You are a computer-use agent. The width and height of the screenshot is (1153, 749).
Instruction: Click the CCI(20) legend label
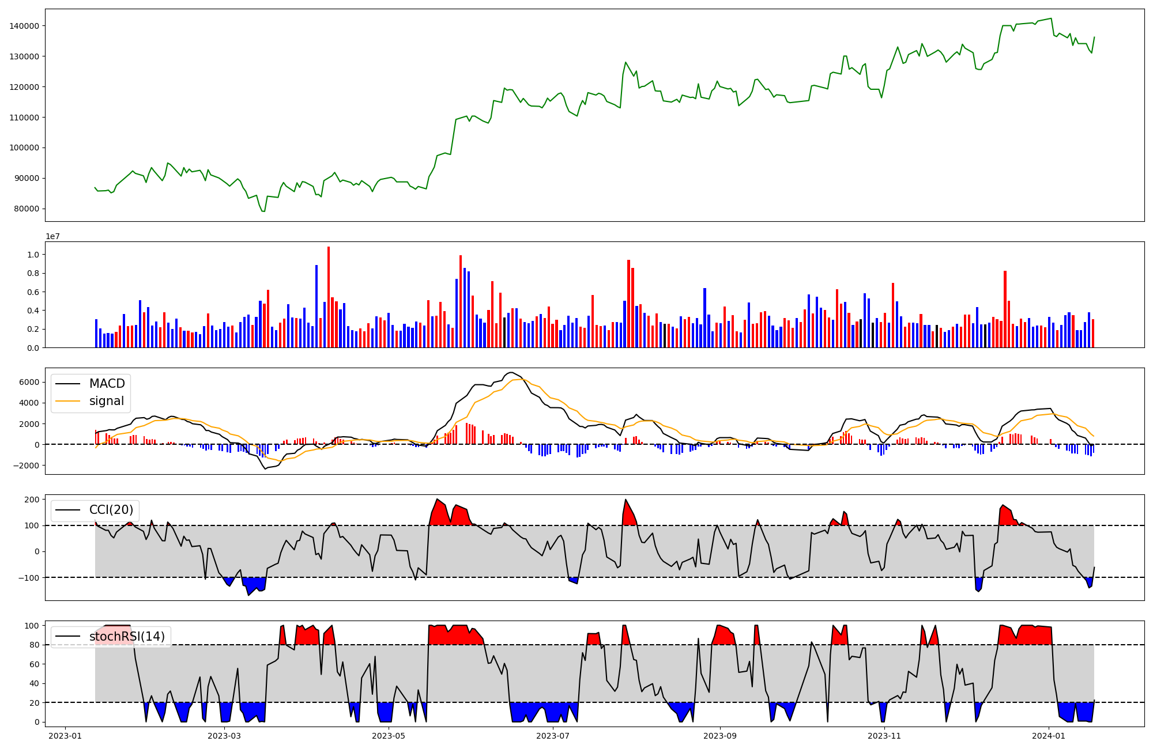point(111,510)
